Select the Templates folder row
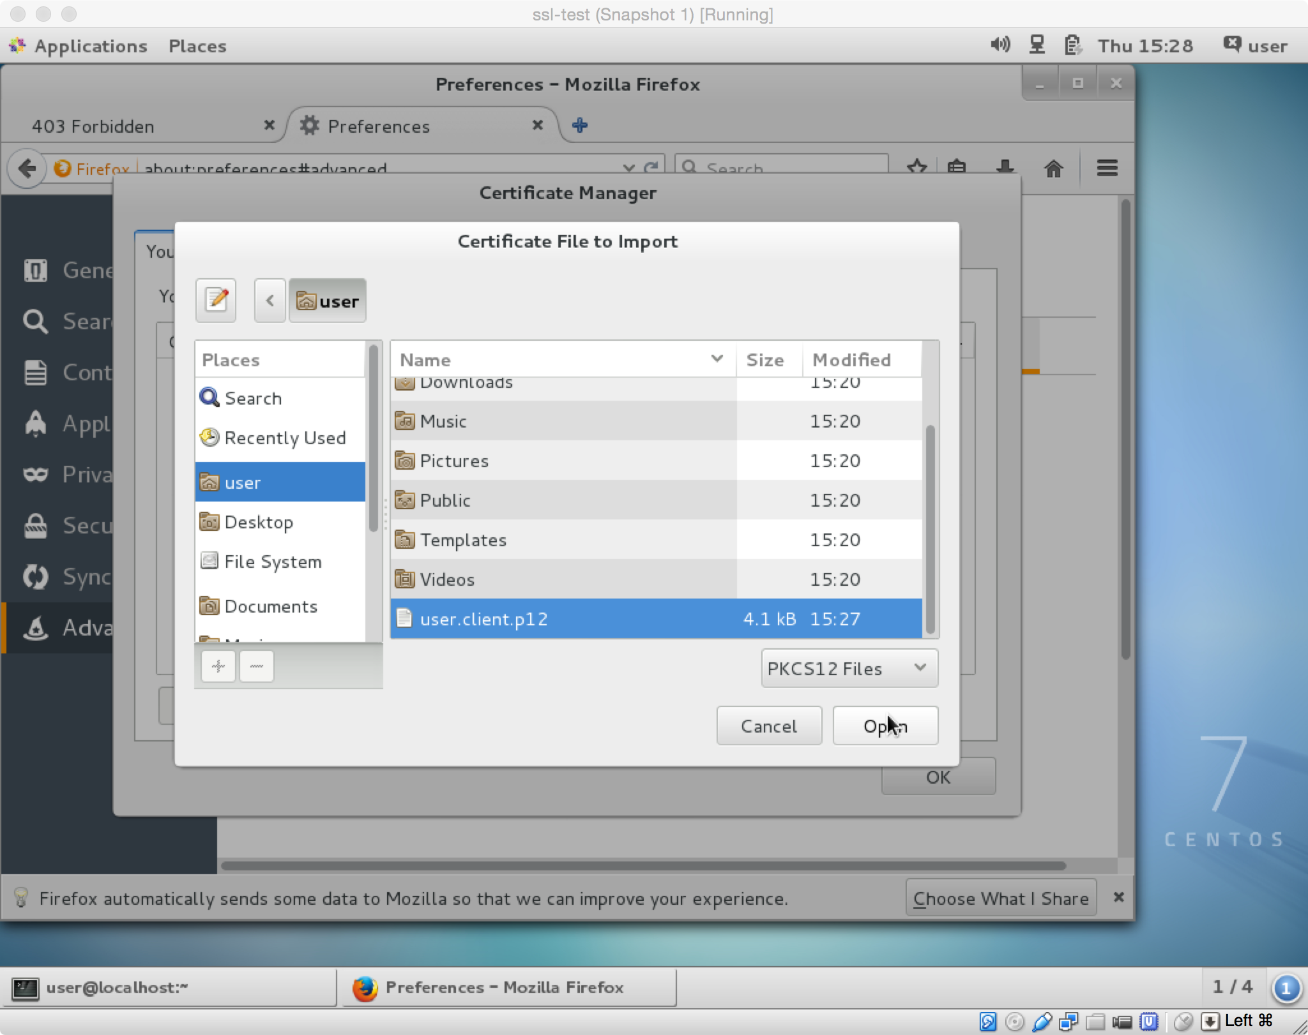1308x1035 pixels. pos(657,540)
